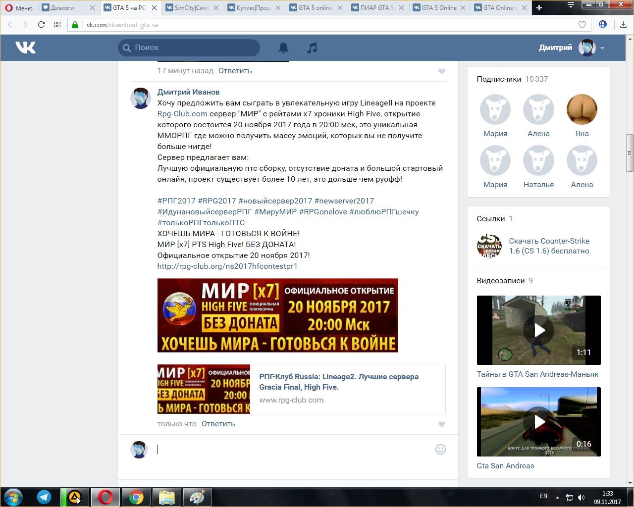Click the VK logo home icon
This screenshot has height=507, width=634.
pyautogui.click(x=25, y=48)
